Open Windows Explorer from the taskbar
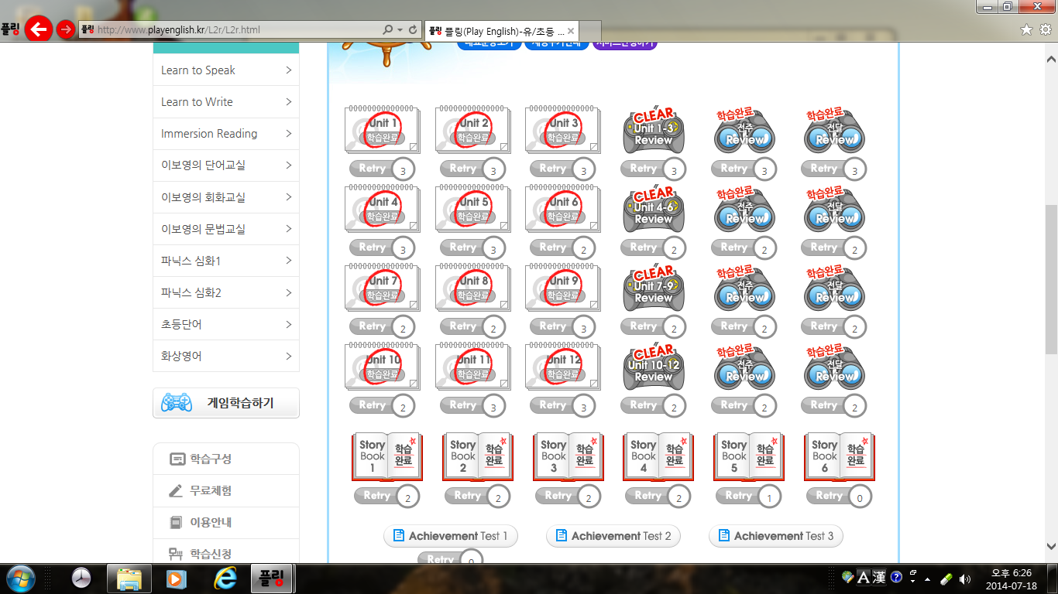1058x594 pixels. 129,579
